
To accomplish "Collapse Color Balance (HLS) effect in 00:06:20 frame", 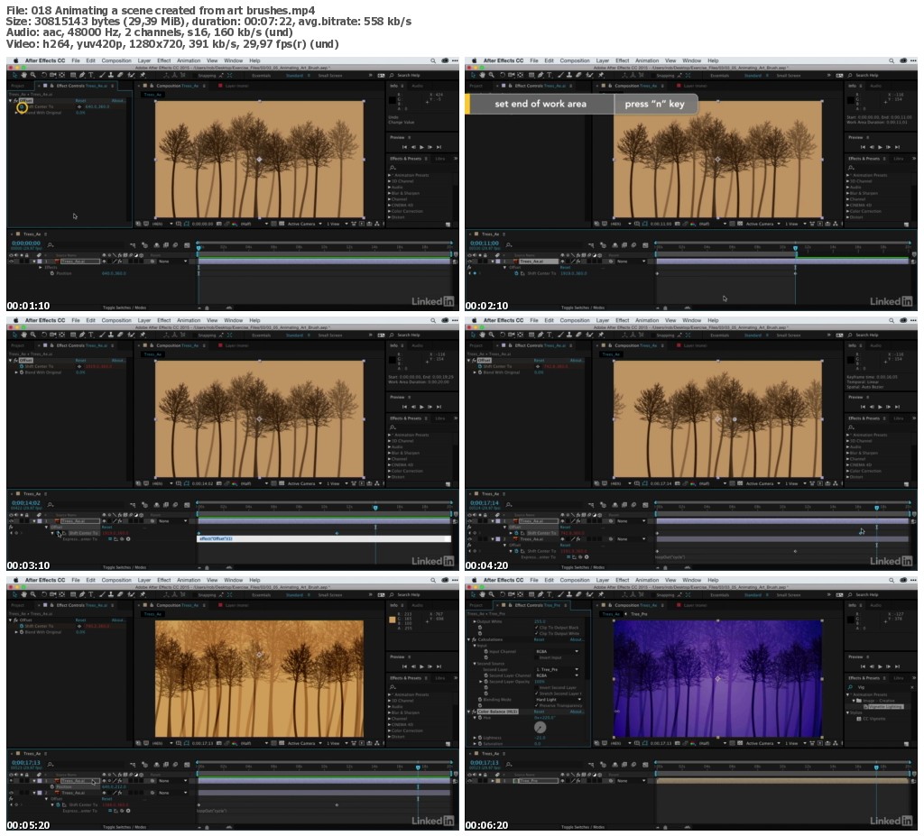I will tap(468, 712).
